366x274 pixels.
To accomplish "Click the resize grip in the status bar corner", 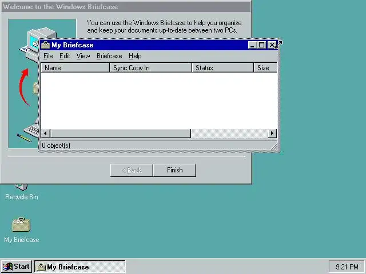I will pos(274,147).
